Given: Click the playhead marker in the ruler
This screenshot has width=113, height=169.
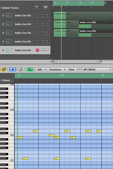Looking at the screenshot, I should pyautogui.click(x=61, y=6).
